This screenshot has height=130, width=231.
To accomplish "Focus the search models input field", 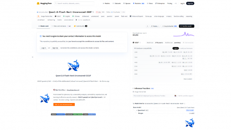I will tap(74, 3).
